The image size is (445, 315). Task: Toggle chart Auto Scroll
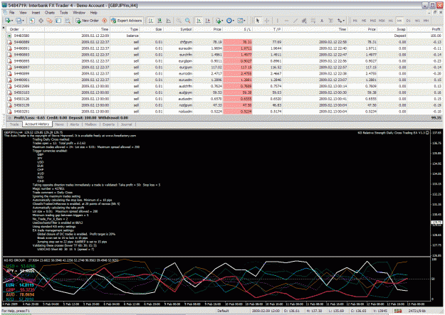click(x=199, y=21)
